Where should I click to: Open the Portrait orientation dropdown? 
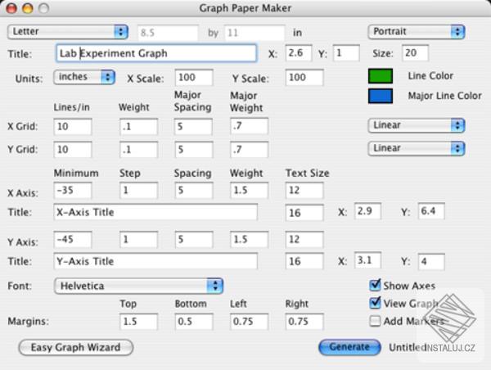pyautogui.click(x=417, y=32)
